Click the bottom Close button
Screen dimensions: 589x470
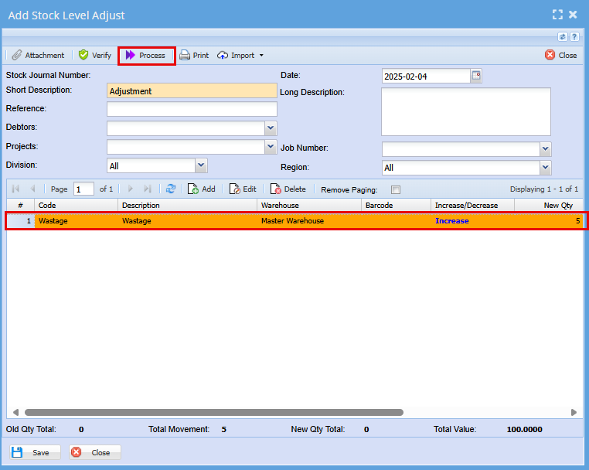tap(94, 452)
